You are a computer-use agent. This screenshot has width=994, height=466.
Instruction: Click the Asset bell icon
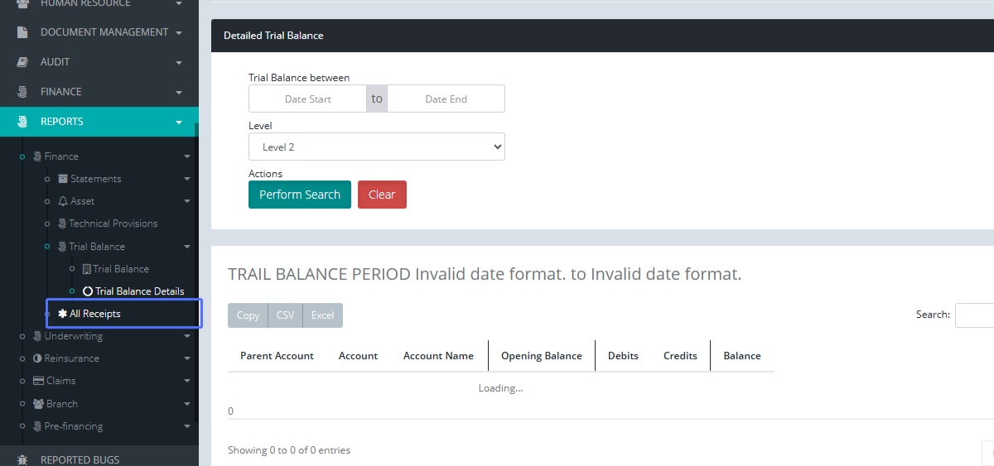click(63, 201)
